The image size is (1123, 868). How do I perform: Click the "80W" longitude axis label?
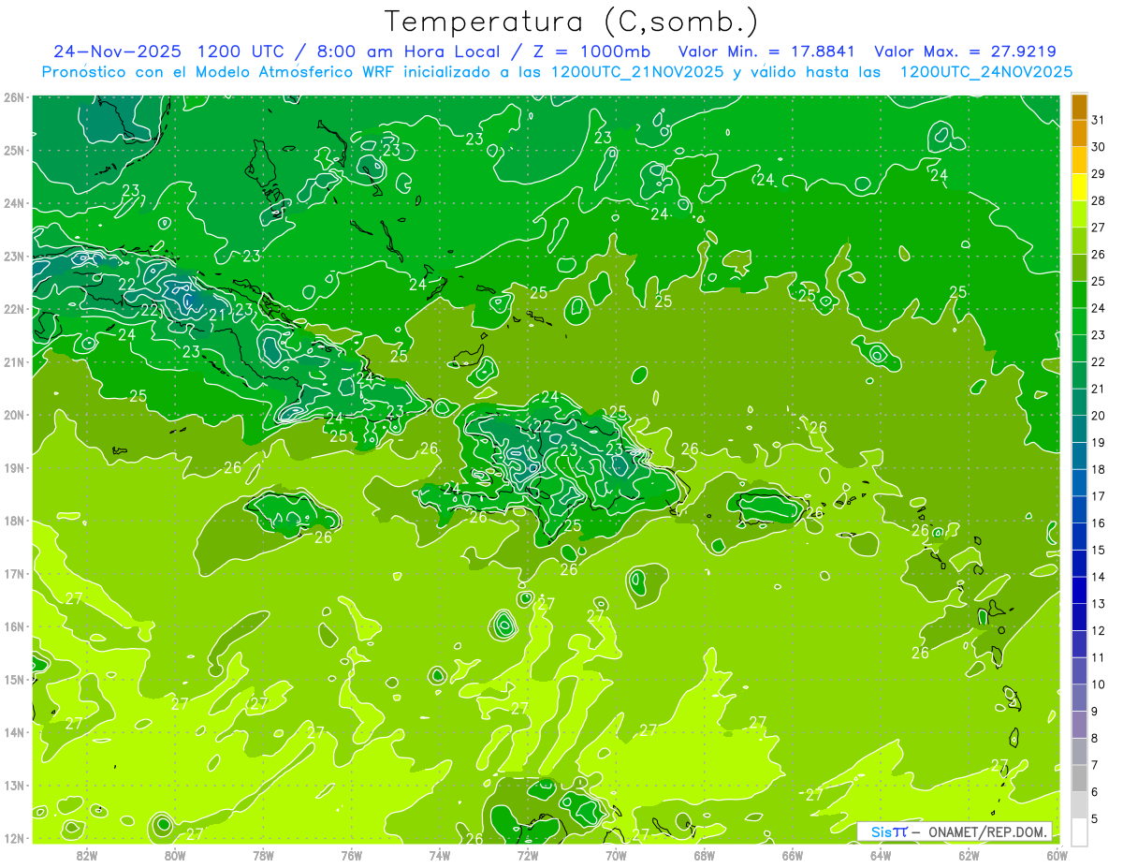click(175, 854)
